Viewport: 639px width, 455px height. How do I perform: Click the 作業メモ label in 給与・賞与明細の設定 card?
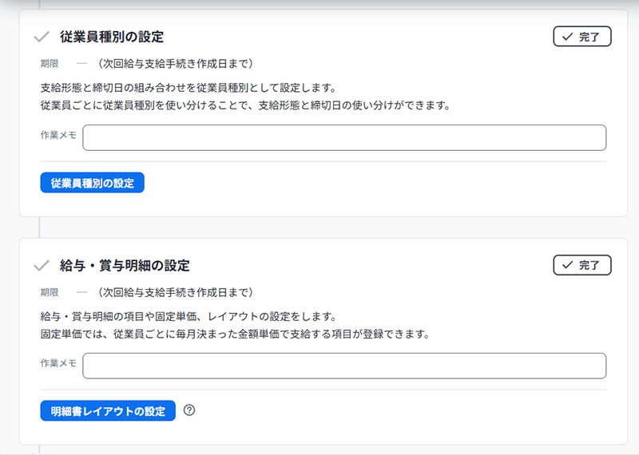tap(58, 363)
